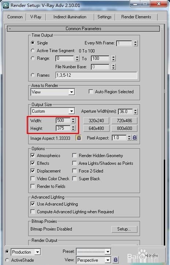Toggle the Image Aspect lock icon
The height and width of the screenshot is (265, 170).
pos(79,138)
